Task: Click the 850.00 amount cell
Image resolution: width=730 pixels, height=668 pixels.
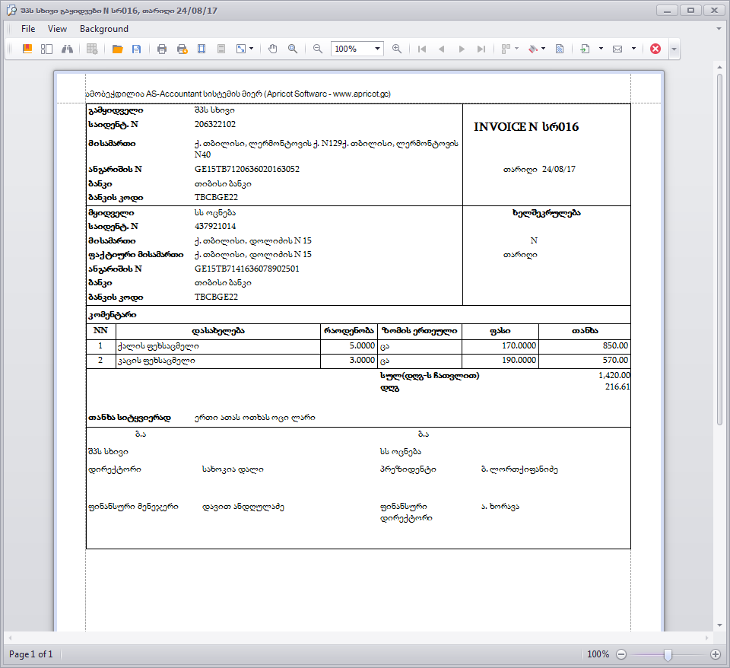Action: click(584, 345)
